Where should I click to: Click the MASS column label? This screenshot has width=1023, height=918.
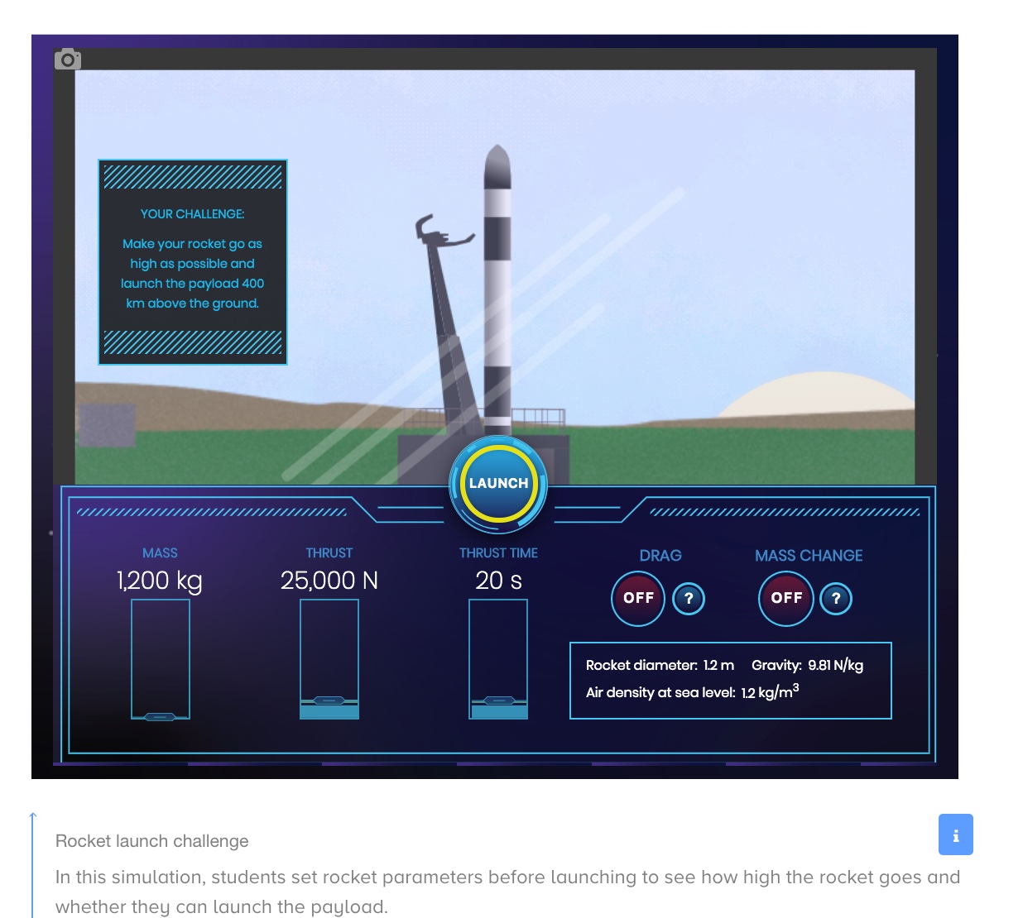click(160, 552)
